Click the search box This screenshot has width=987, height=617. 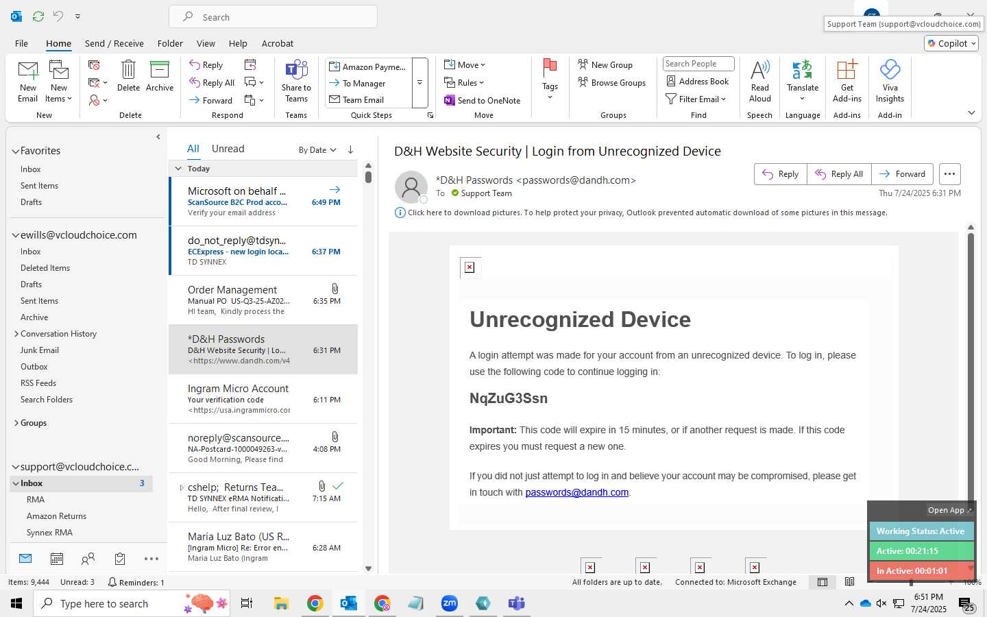click(273, 16)
